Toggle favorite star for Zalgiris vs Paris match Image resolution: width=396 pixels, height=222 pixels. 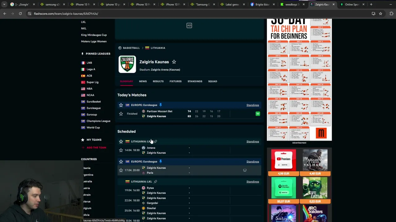[121, 170]
